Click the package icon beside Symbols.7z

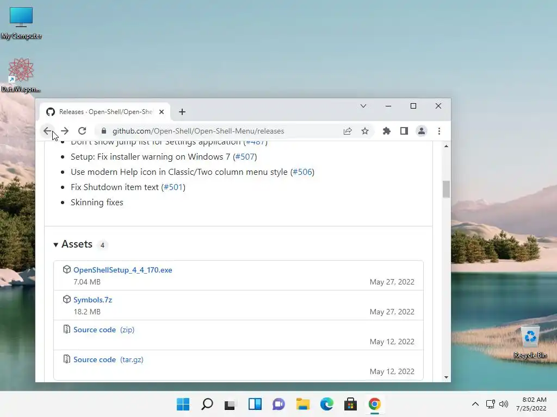(67, 299)
